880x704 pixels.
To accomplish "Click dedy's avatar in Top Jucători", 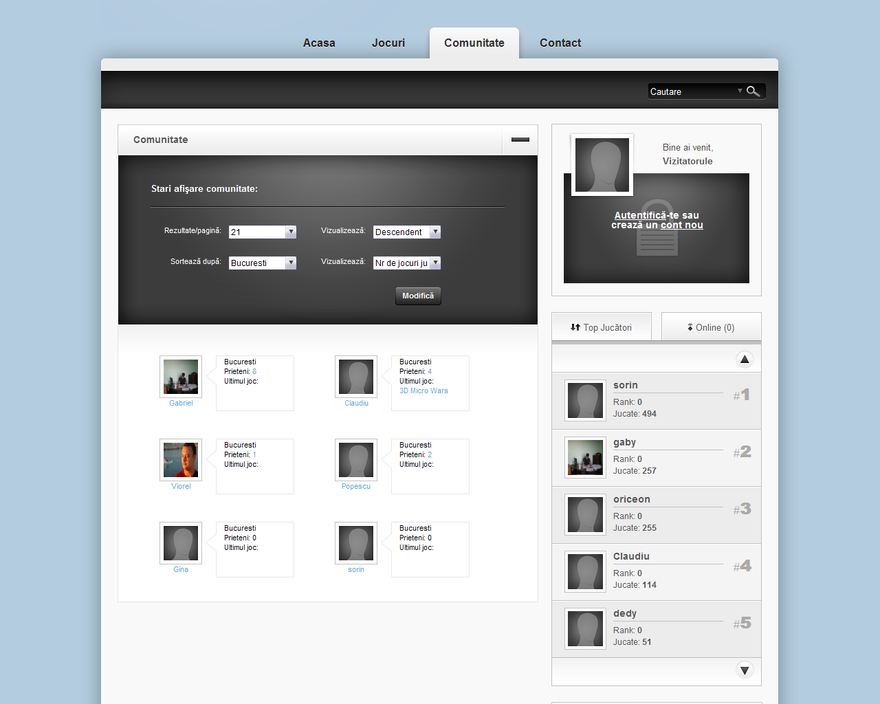I will coord(585,629).
